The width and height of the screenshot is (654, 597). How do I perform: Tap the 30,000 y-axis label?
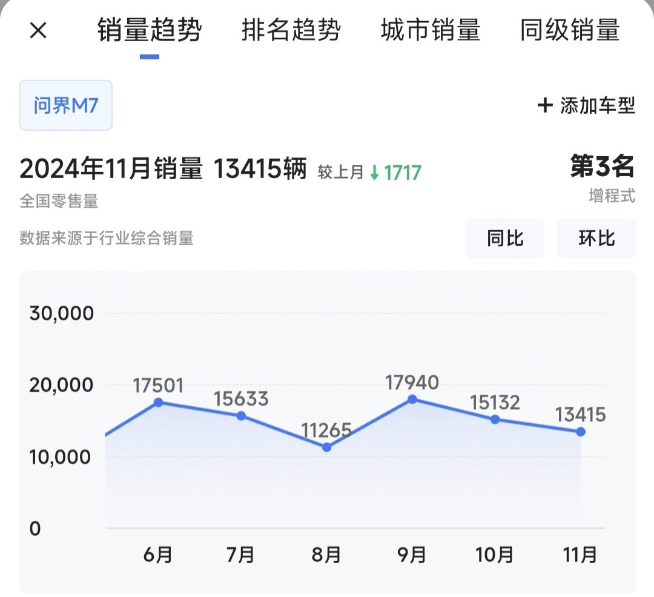click(62, 313)
